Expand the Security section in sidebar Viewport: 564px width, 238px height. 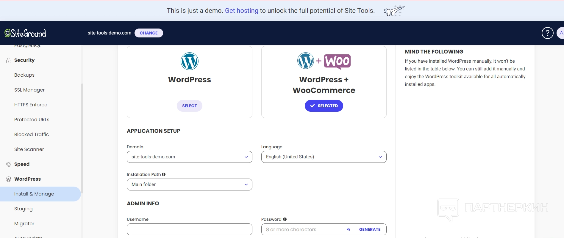(x=24, y=60)
